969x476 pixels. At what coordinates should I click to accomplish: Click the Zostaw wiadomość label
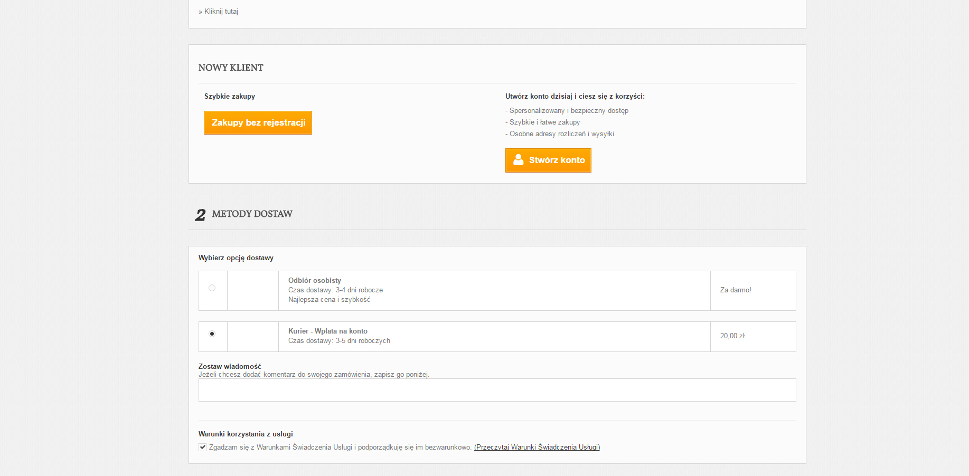click(x=230, y=366)
